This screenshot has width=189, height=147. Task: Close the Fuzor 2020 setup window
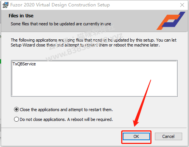coord(182,5)
